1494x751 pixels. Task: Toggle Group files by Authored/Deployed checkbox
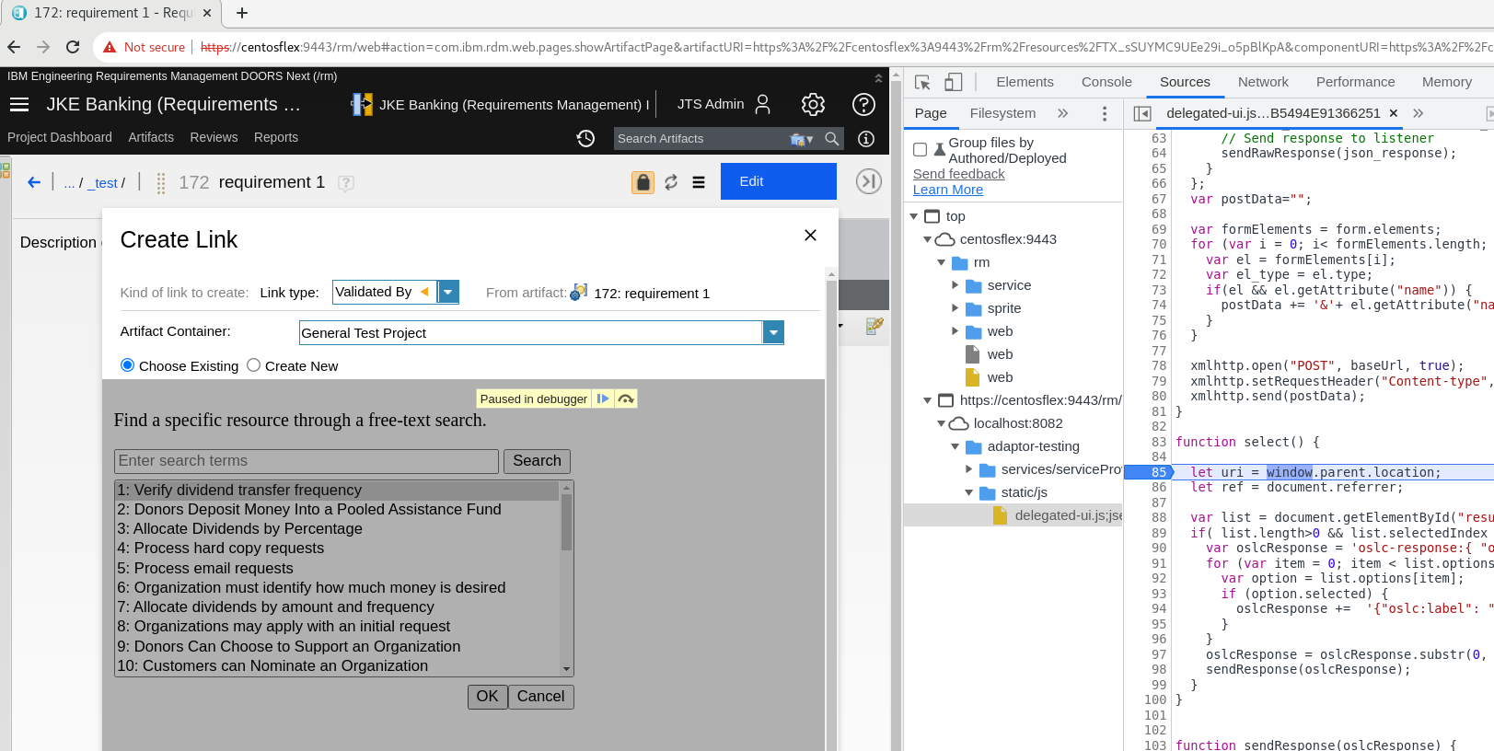click(x=920, y=149)
